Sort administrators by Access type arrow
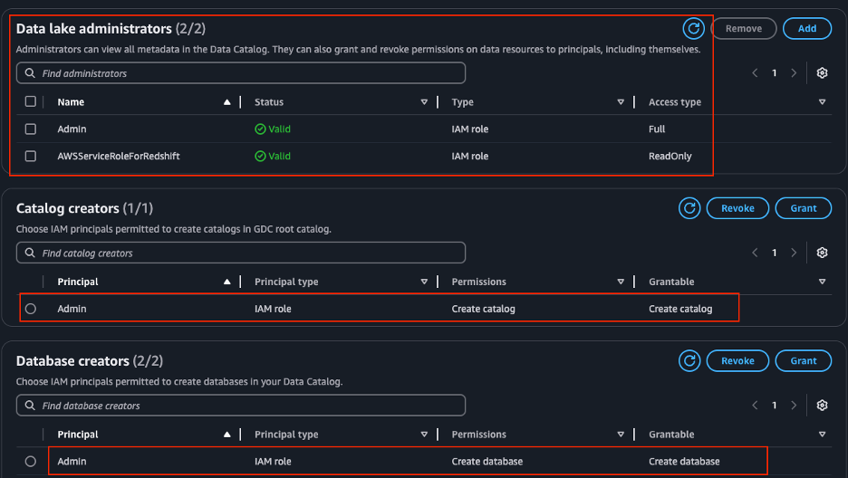Viewport: 848px width, 478px height. [x=822, y=102]
